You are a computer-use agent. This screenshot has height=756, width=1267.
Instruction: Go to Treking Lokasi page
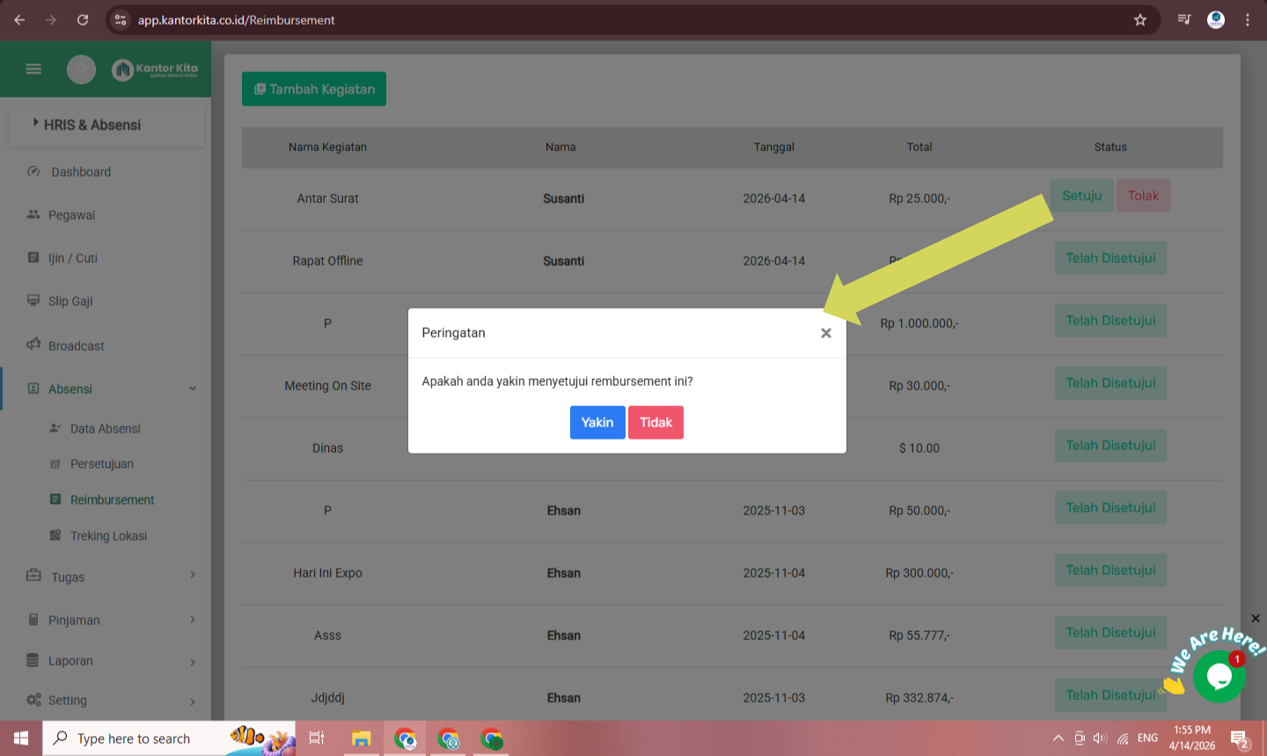108,535
